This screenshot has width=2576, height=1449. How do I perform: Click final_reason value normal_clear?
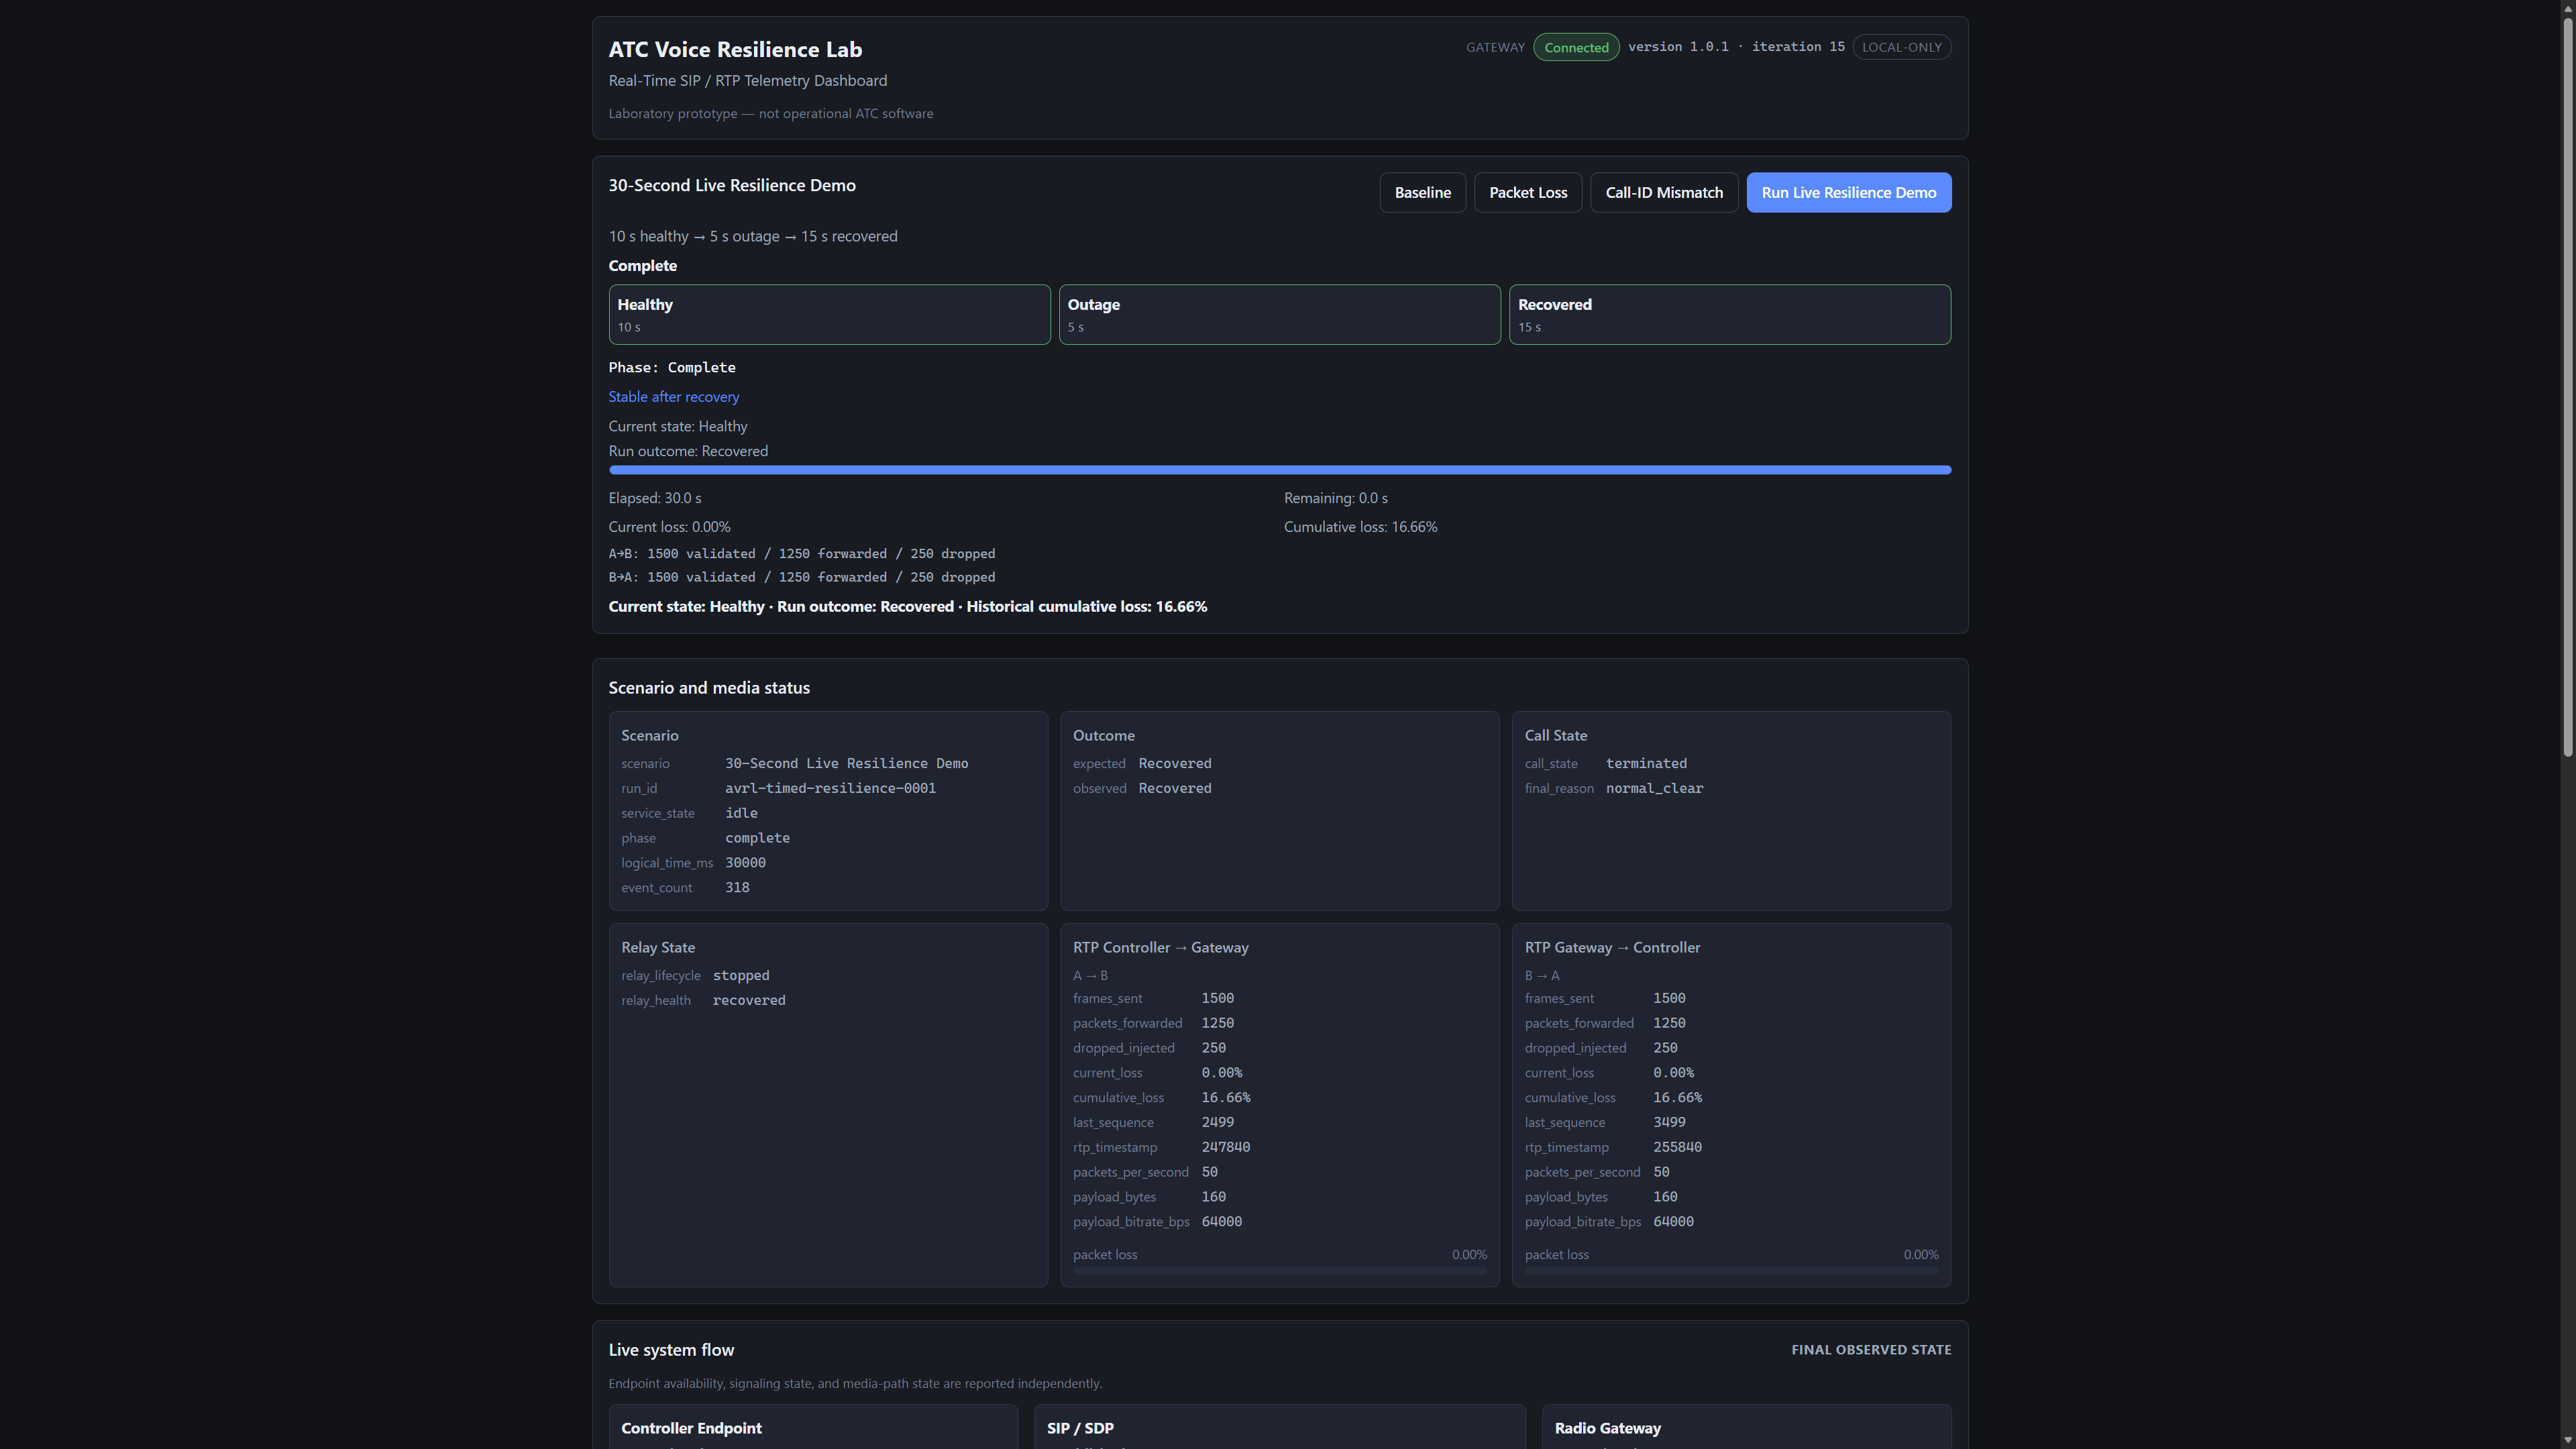click(x=1654, y=788)
